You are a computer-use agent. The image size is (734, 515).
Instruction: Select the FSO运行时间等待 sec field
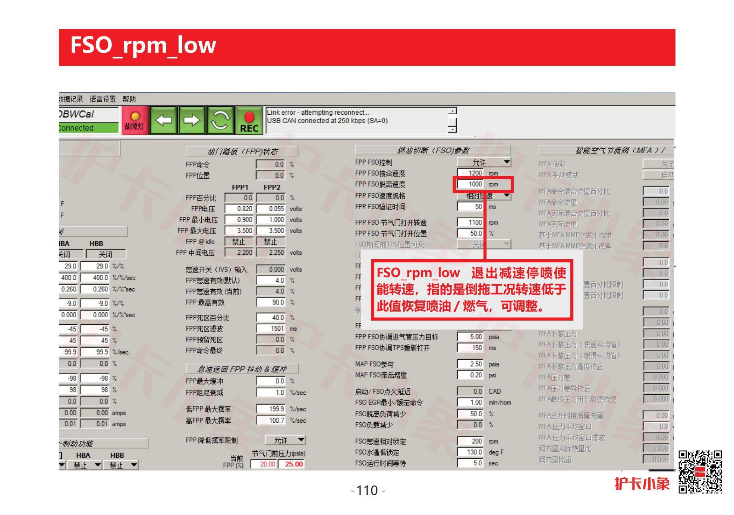[x=470, y=463]
